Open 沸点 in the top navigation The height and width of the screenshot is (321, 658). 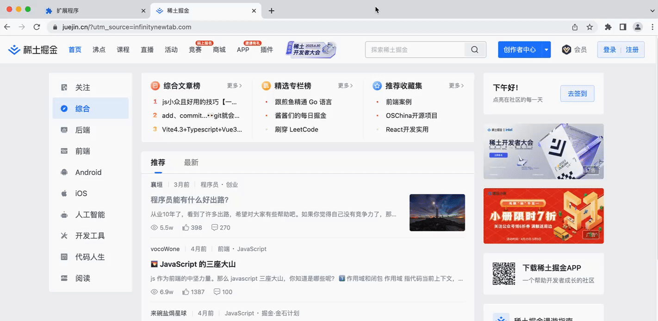coord(99,49)
